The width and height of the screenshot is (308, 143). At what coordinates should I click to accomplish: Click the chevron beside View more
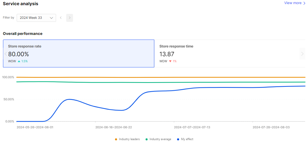304,3
